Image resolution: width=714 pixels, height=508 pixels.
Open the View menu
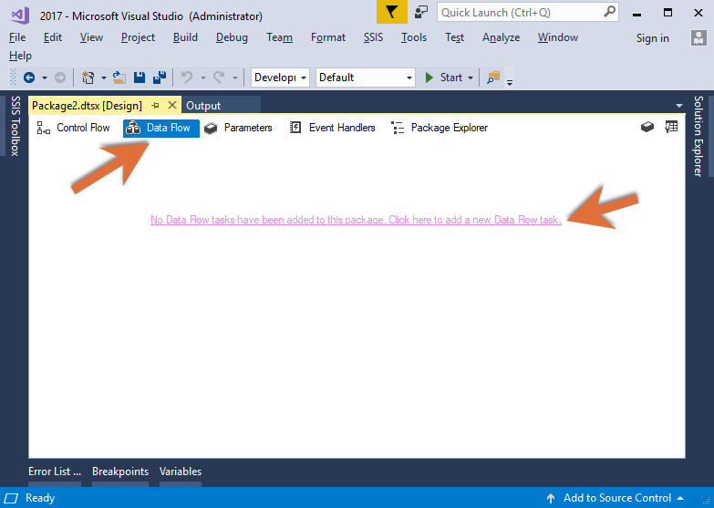(91, 37)
